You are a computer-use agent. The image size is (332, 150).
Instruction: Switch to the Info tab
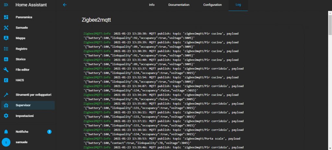click(x=152, y=5)
